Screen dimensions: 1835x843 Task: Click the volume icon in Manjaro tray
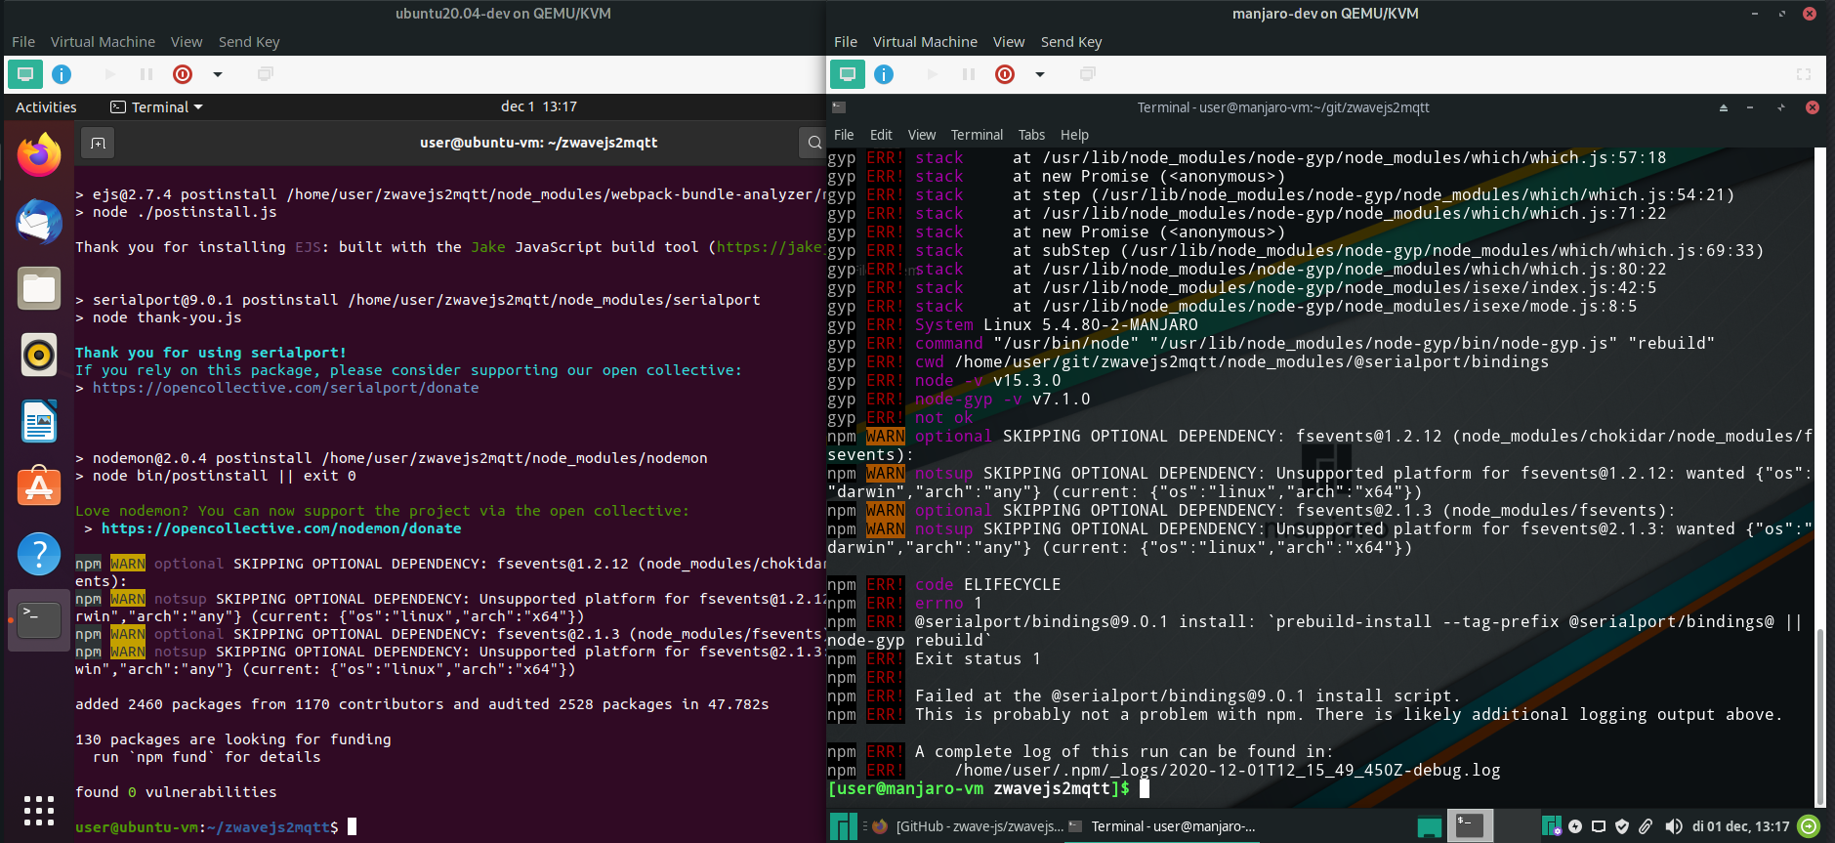(x=1673, y=826)
